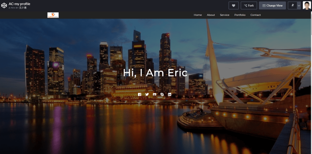Select About in the navigation bar
The height and width of the screenshot is (154, 312).
211,15
